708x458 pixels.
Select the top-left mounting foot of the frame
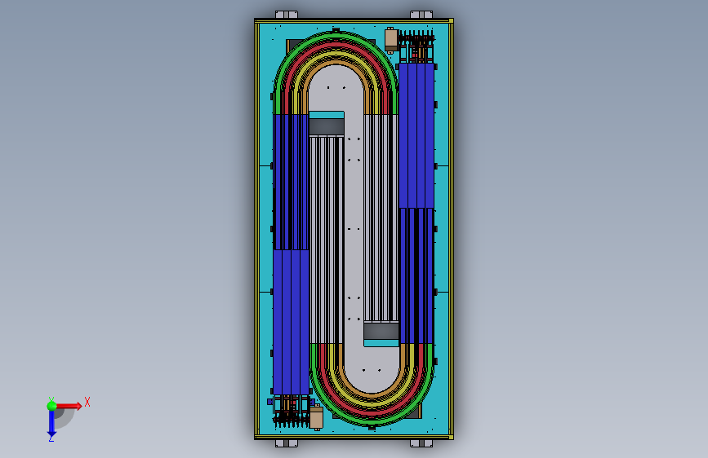pos(287,15)
